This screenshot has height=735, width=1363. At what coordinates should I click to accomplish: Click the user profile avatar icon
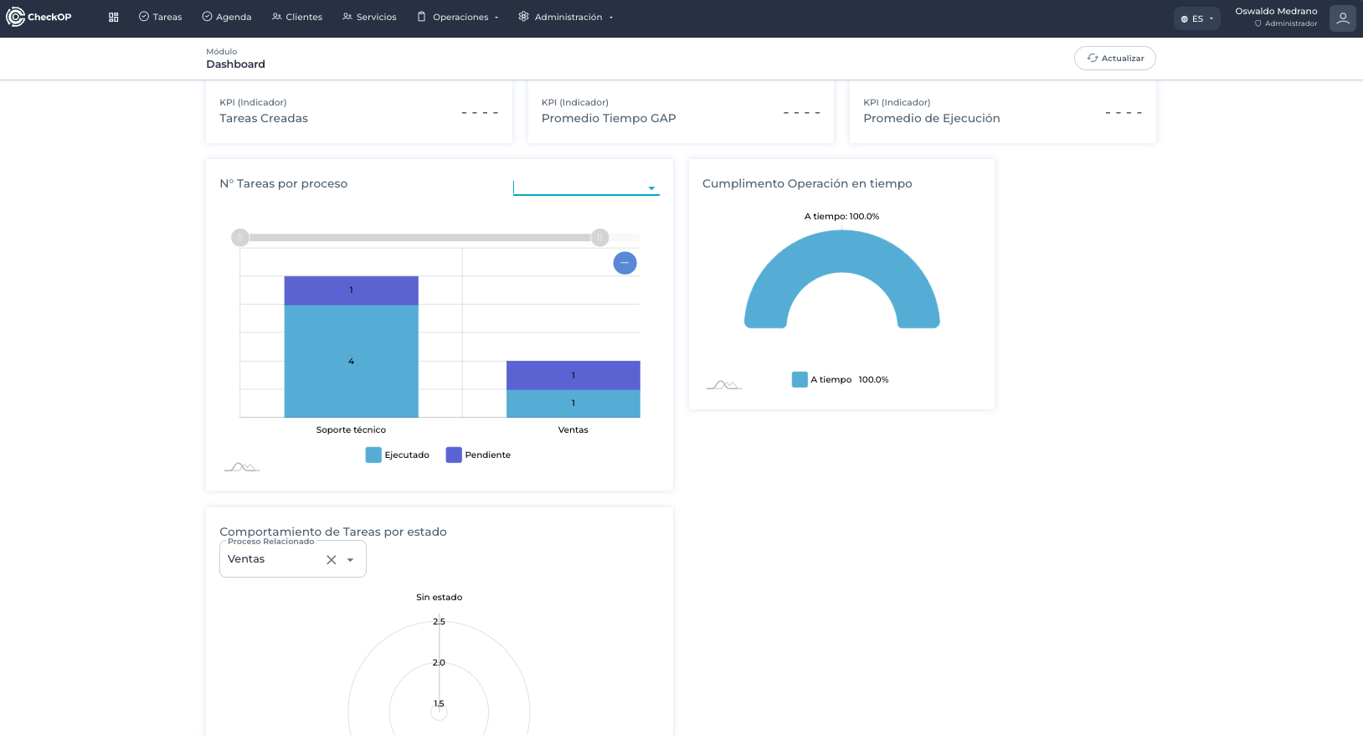coord(1343,18)
